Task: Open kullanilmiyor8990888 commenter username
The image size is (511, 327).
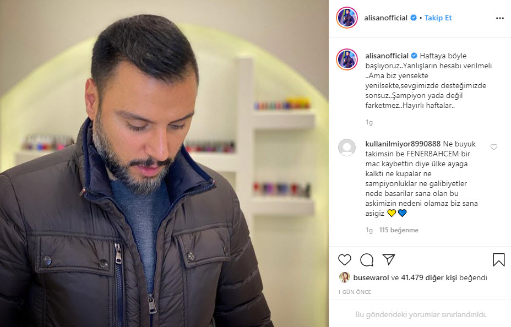Action: (403, 144)
